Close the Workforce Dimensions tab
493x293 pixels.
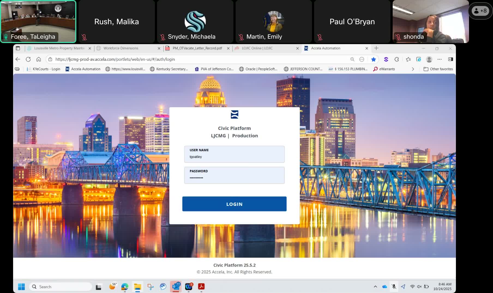pos(159,48)
